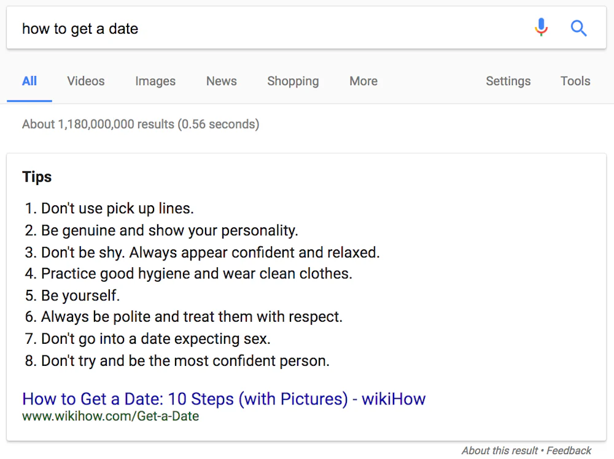The image size is (614, 459).
Task: Show the search Tools options
Action: click(x=575, y=81)
